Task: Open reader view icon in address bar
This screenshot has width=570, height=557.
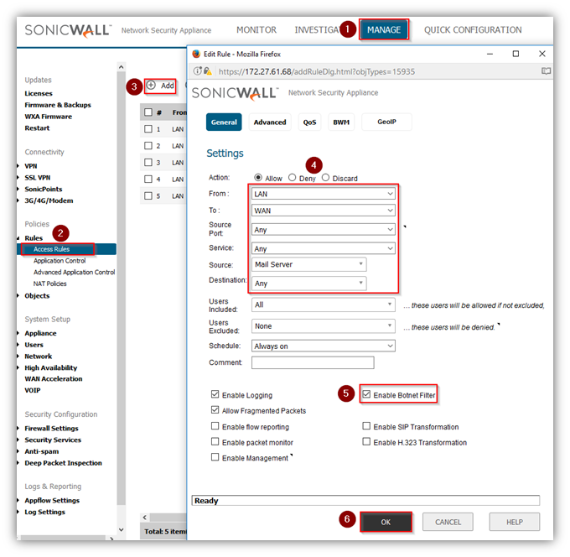Action: coord(546,71)
